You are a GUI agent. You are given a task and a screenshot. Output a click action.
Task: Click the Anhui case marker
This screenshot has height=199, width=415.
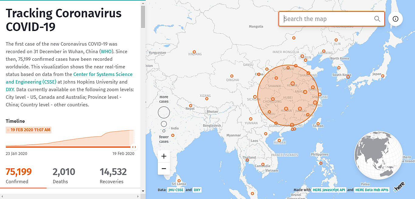click(305, 92)
